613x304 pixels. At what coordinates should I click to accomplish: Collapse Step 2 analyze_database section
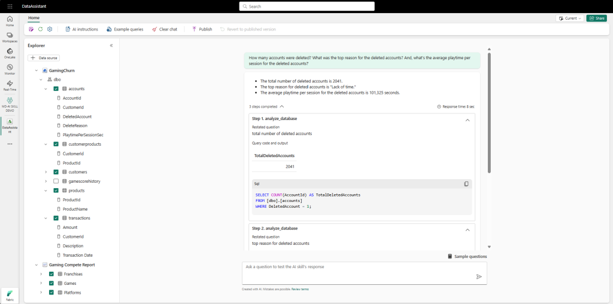click(x=467, y=230)
